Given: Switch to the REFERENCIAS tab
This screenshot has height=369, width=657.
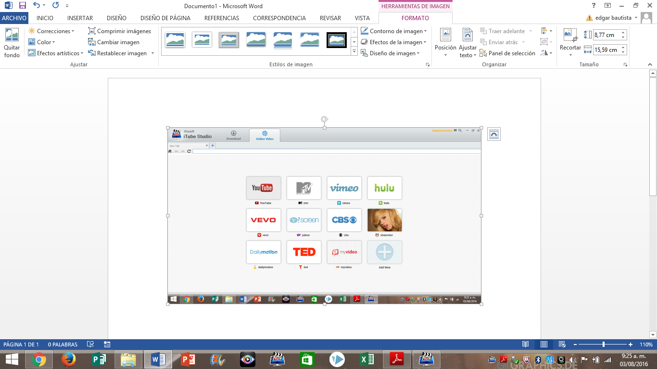Looking at the screenshot, I should click(x=222, y=18).
